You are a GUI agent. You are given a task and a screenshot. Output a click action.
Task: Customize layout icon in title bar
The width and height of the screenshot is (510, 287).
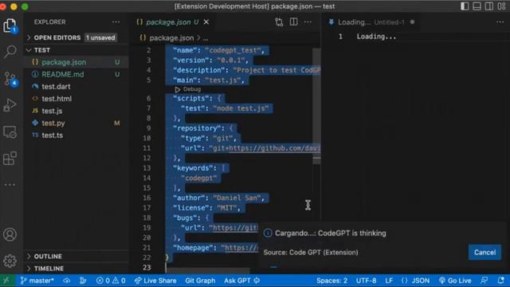(x=501, y=6)
